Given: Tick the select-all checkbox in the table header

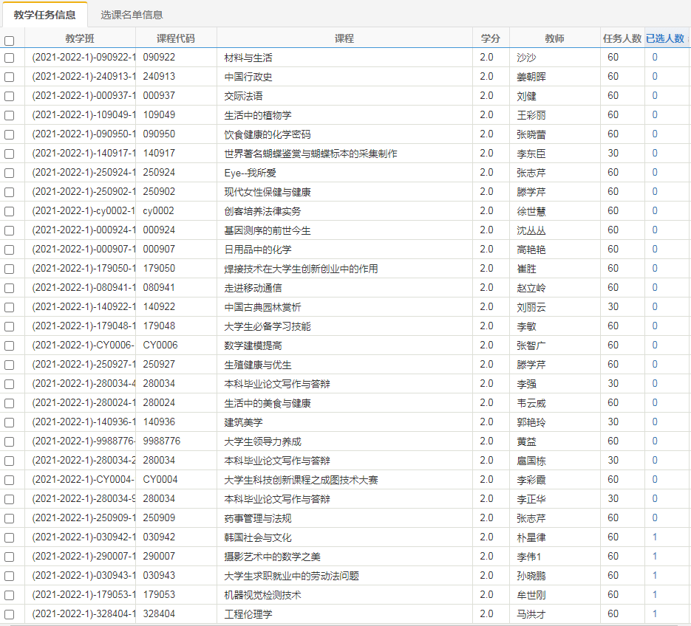Looking at the screenshot, I should pyautogui.click(x=10, y=41).
